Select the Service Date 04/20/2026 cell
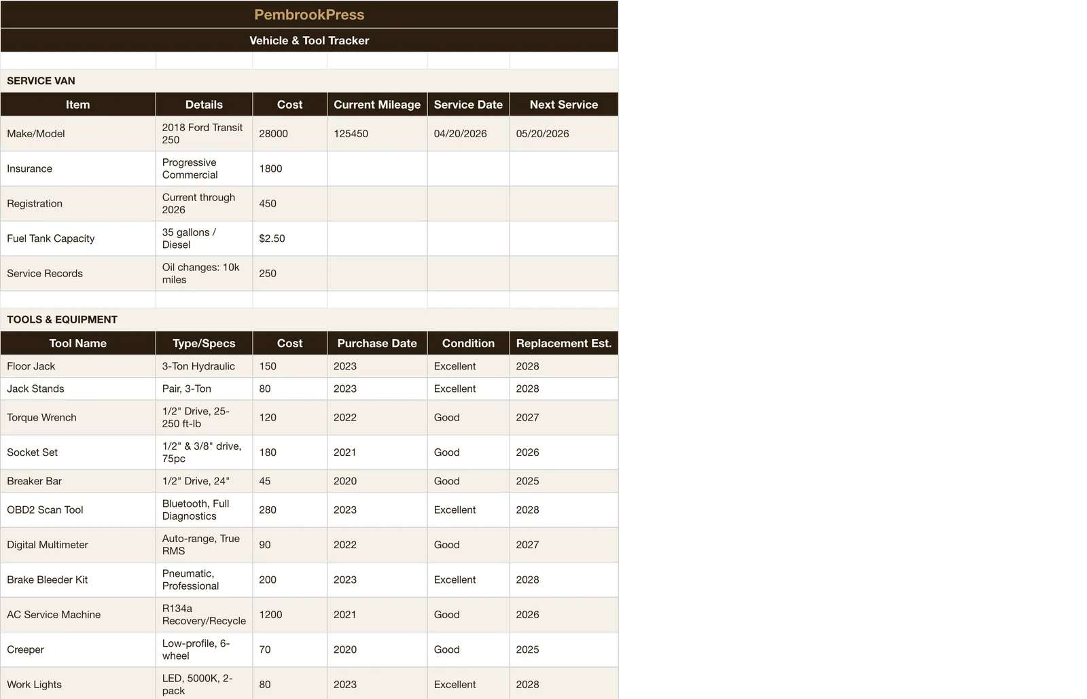Image resolution: width=1087 pixels, height=699 pixels. pos(468,134)
